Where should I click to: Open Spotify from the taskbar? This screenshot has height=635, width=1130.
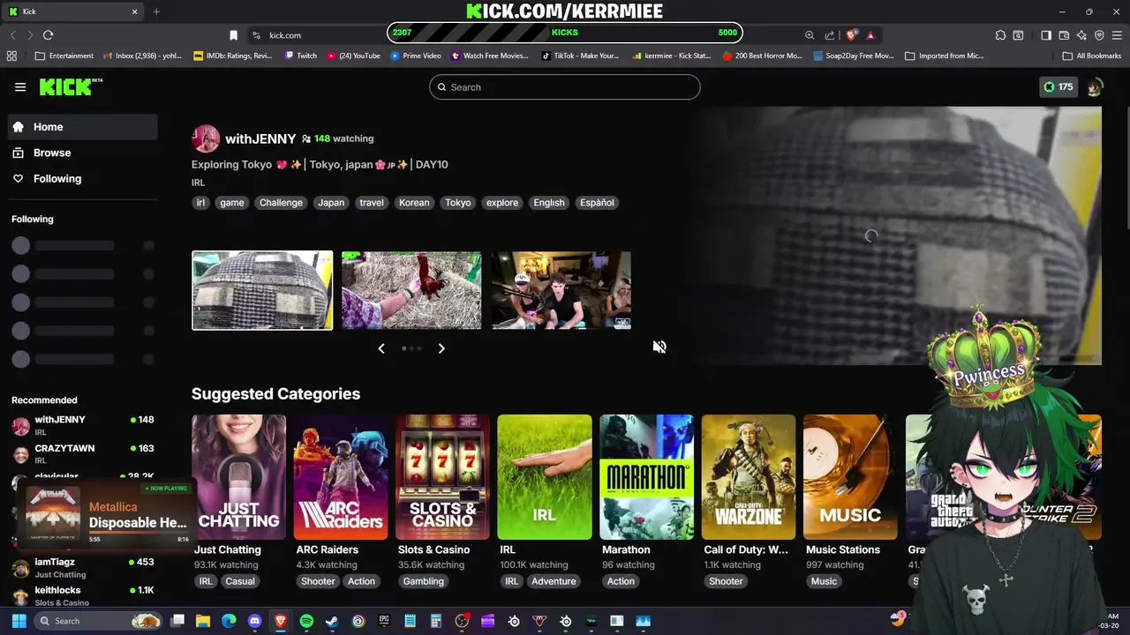point(306,621)
